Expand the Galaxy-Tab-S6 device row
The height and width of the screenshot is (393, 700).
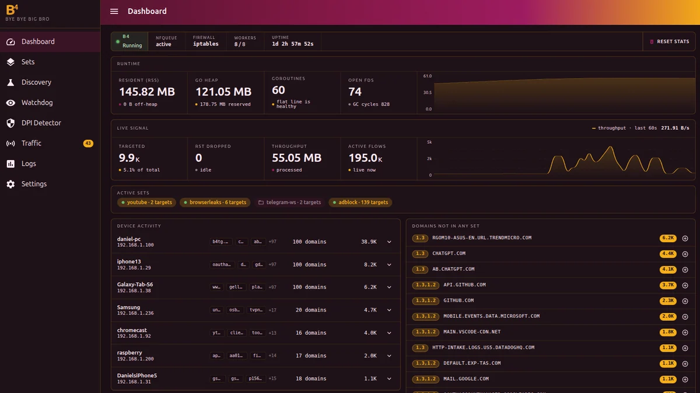[x=389, y=287]
